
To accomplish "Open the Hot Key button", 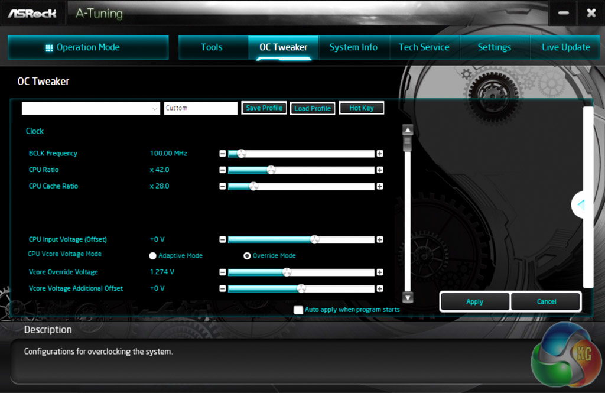I will [362, 108].
